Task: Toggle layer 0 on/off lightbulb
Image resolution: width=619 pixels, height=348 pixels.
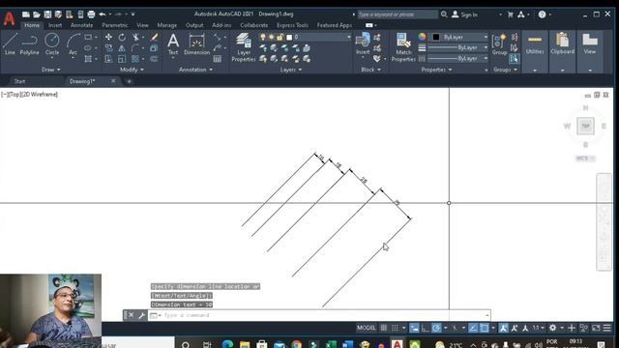Action: point(263,37)
